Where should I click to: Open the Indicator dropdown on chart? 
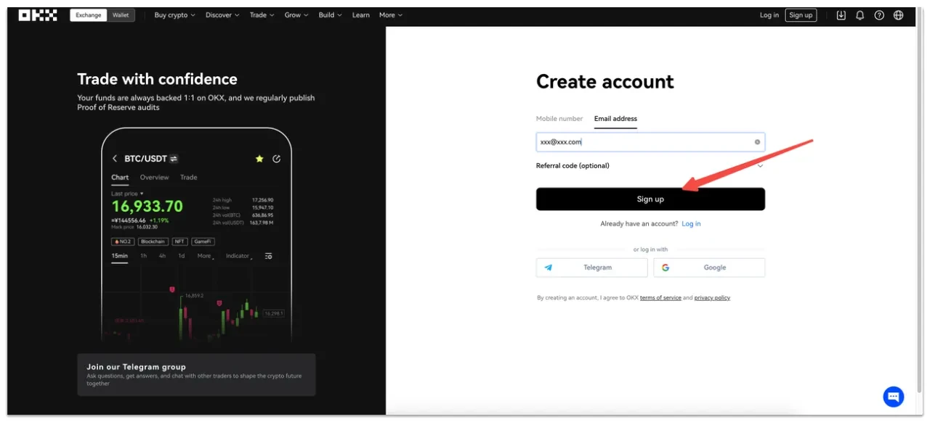point(238,256)
